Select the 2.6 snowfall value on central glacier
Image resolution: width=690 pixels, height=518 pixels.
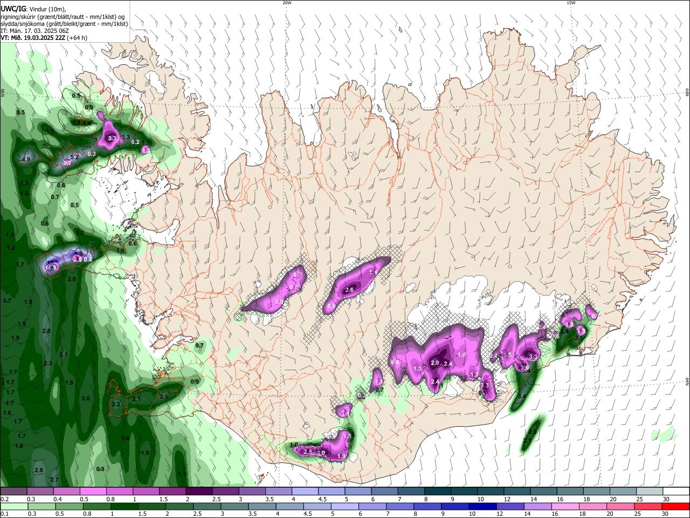pos(349,290)
